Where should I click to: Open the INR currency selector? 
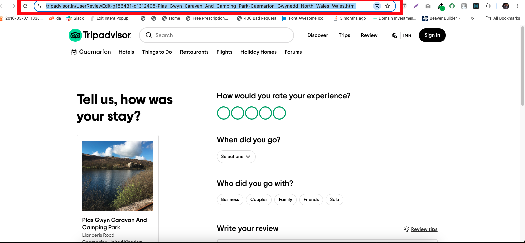[x=407, y=36]
